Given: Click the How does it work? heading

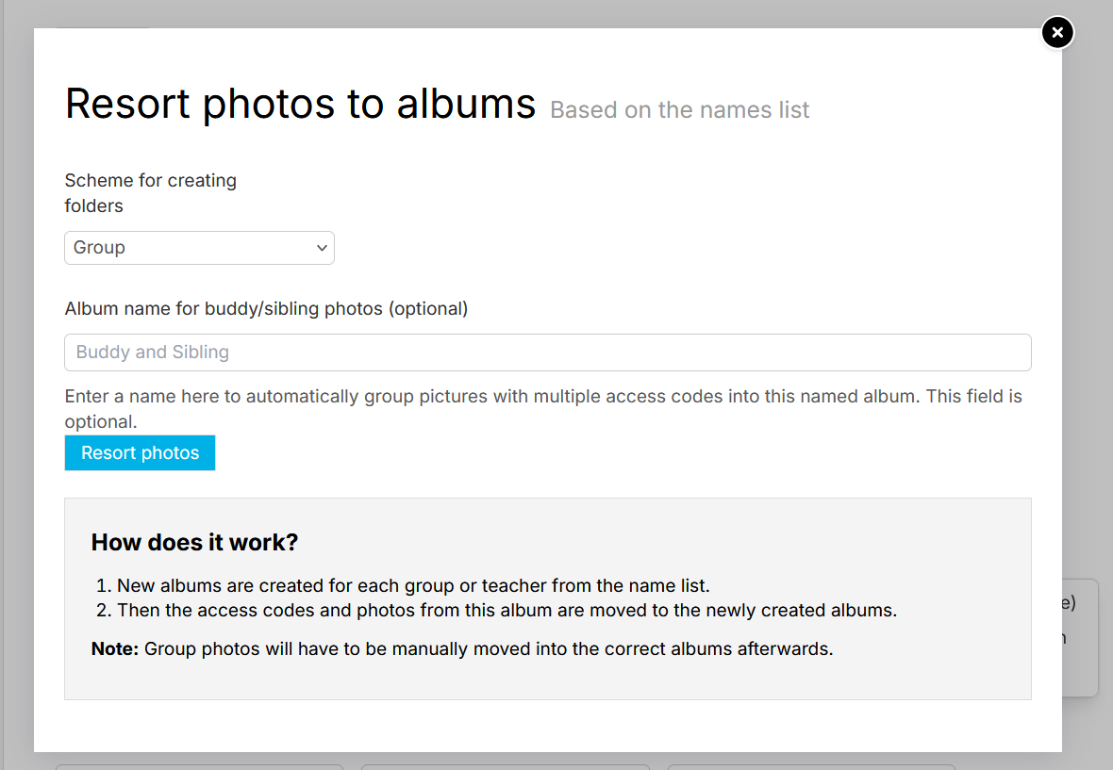Looking at the screenshot, I should tap(194, 543).
